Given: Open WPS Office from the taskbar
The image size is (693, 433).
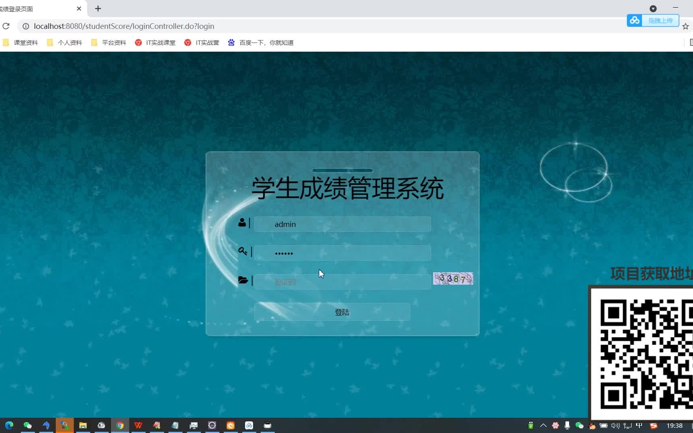Looking at the screenshot, I should (x=138, y=425).
